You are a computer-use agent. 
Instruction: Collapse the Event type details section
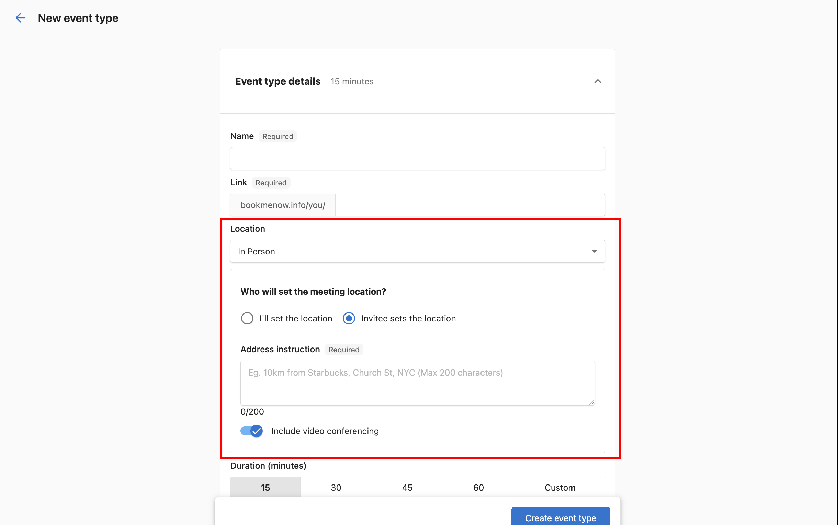[x=597, y=81]
